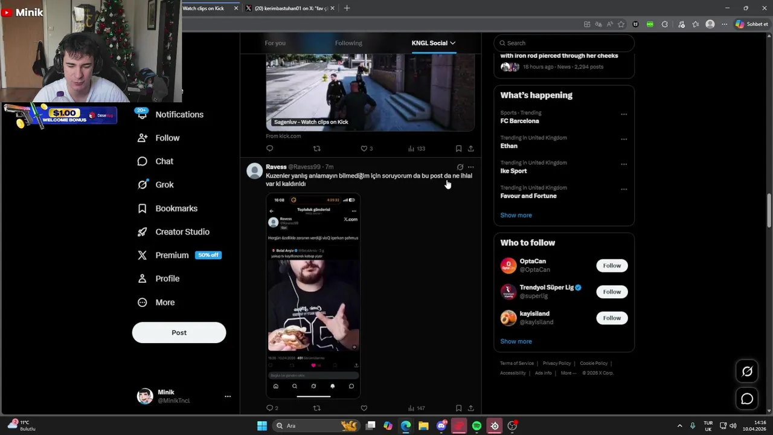
Task: Open Ravess profile avatar
Action: (x=254, y=170)
